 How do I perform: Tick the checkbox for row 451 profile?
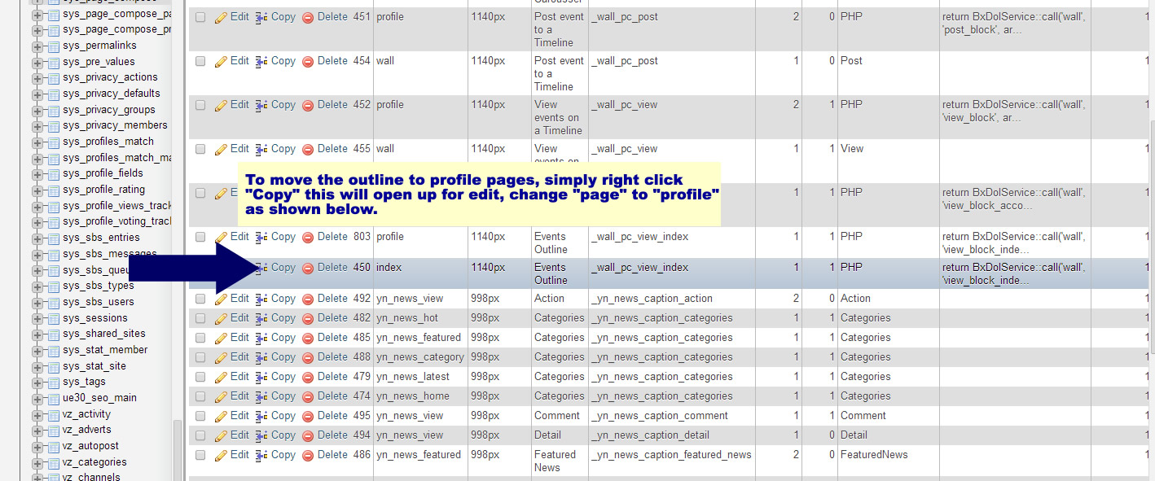click(200, 17)
